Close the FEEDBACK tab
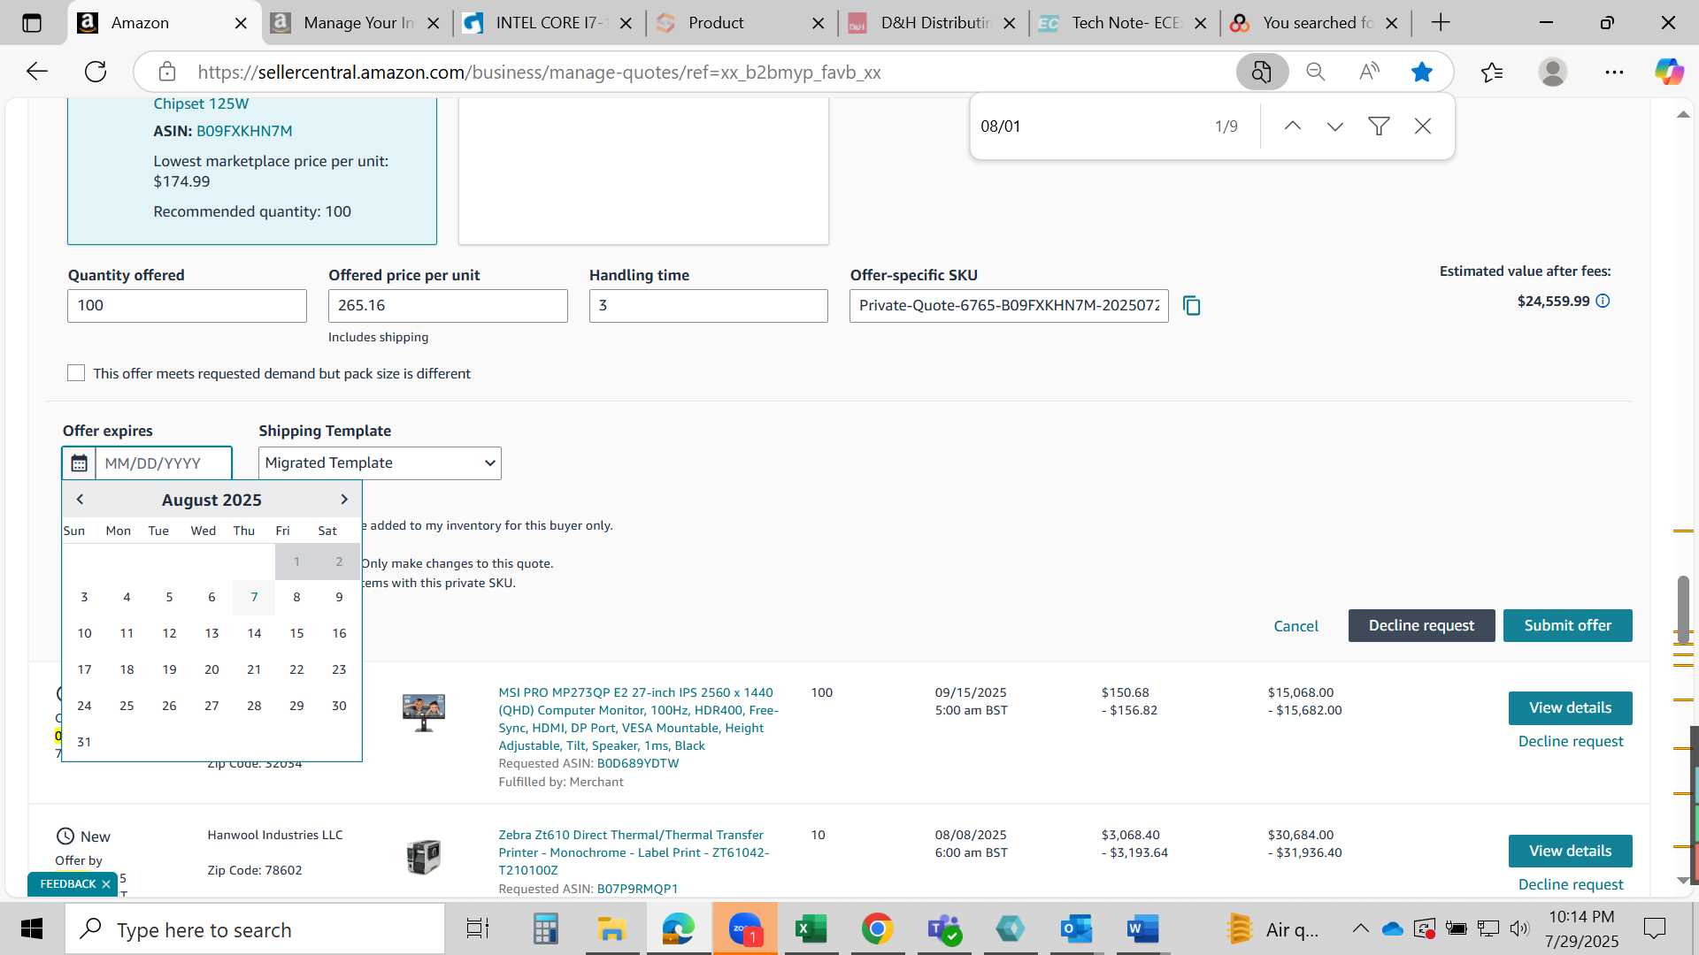 (x=106, y=884)
